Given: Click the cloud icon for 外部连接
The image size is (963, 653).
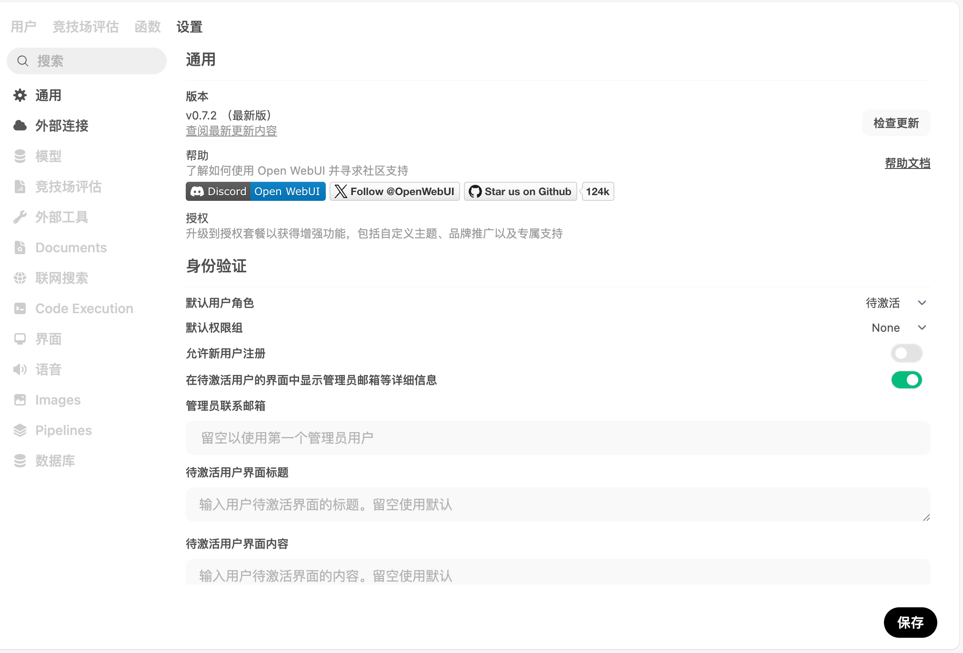Looking at the screenshot, I should click(x=20, y=126).
